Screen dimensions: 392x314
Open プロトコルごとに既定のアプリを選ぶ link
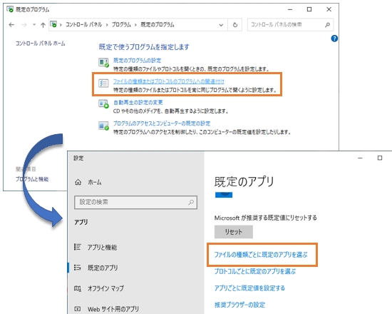click(x=255, y=271)
